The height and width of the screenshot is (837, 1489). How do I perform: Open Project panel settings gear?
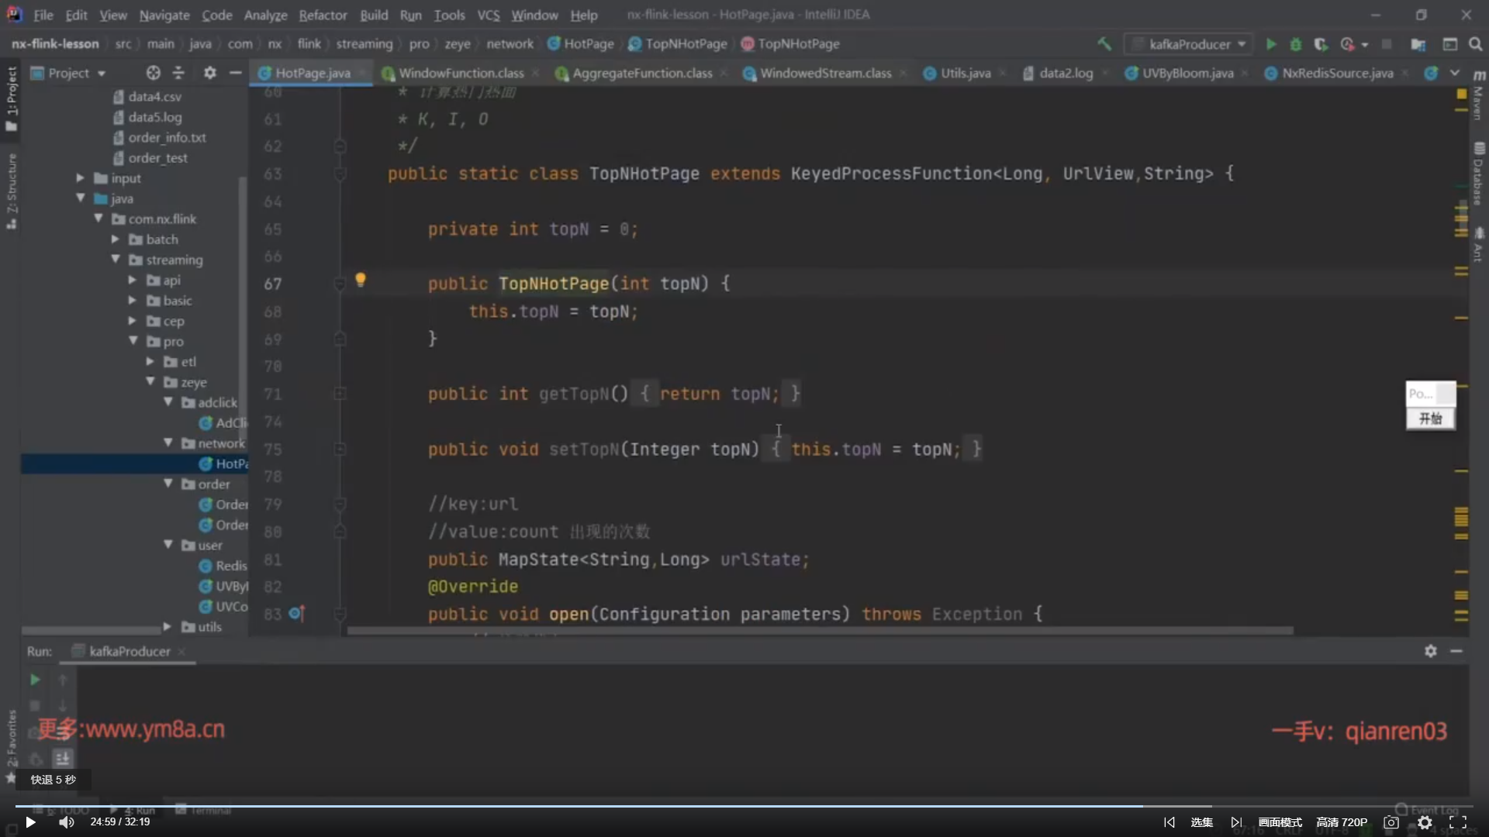[x=209, y=73]
